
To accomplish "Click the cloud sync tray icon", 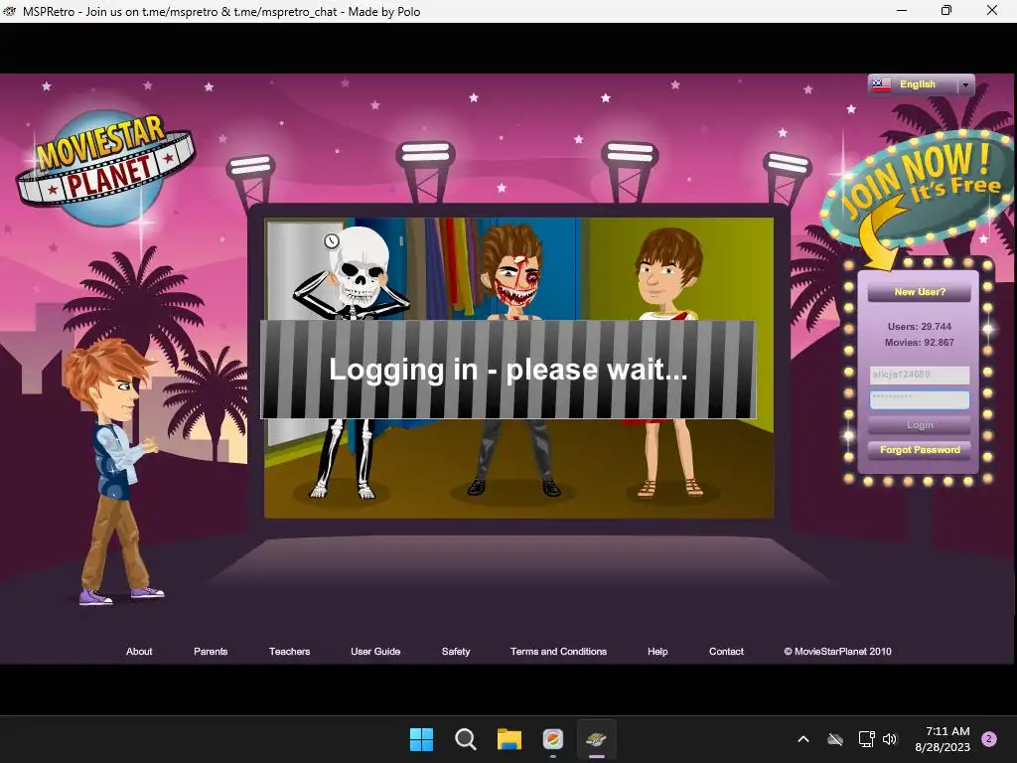I will (x=834, y=739).
